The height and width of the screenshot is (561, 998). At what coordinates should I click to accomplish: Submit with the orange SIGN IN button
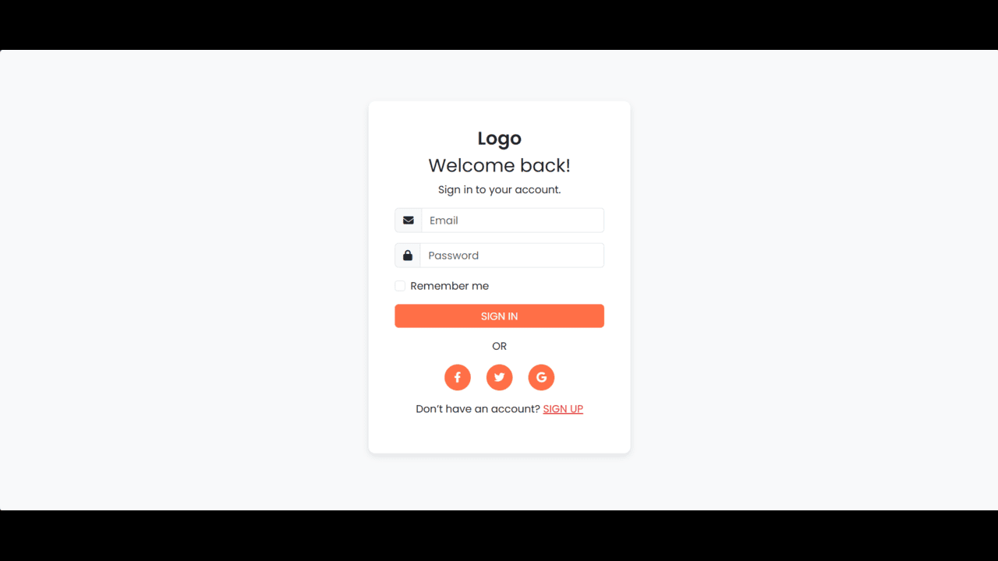[499, 316]
